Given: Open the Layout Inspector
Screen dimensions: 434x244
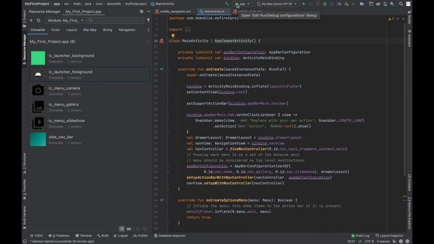Looking at the screenshot, I should pyautogui.click(x=389, y=236).
